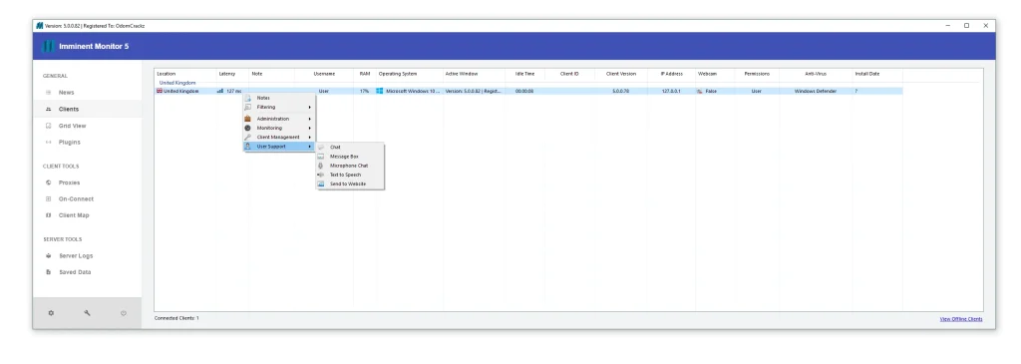Click the wrench icon in the bottom sidebar
1021x364 pixels.
point(88,313)
